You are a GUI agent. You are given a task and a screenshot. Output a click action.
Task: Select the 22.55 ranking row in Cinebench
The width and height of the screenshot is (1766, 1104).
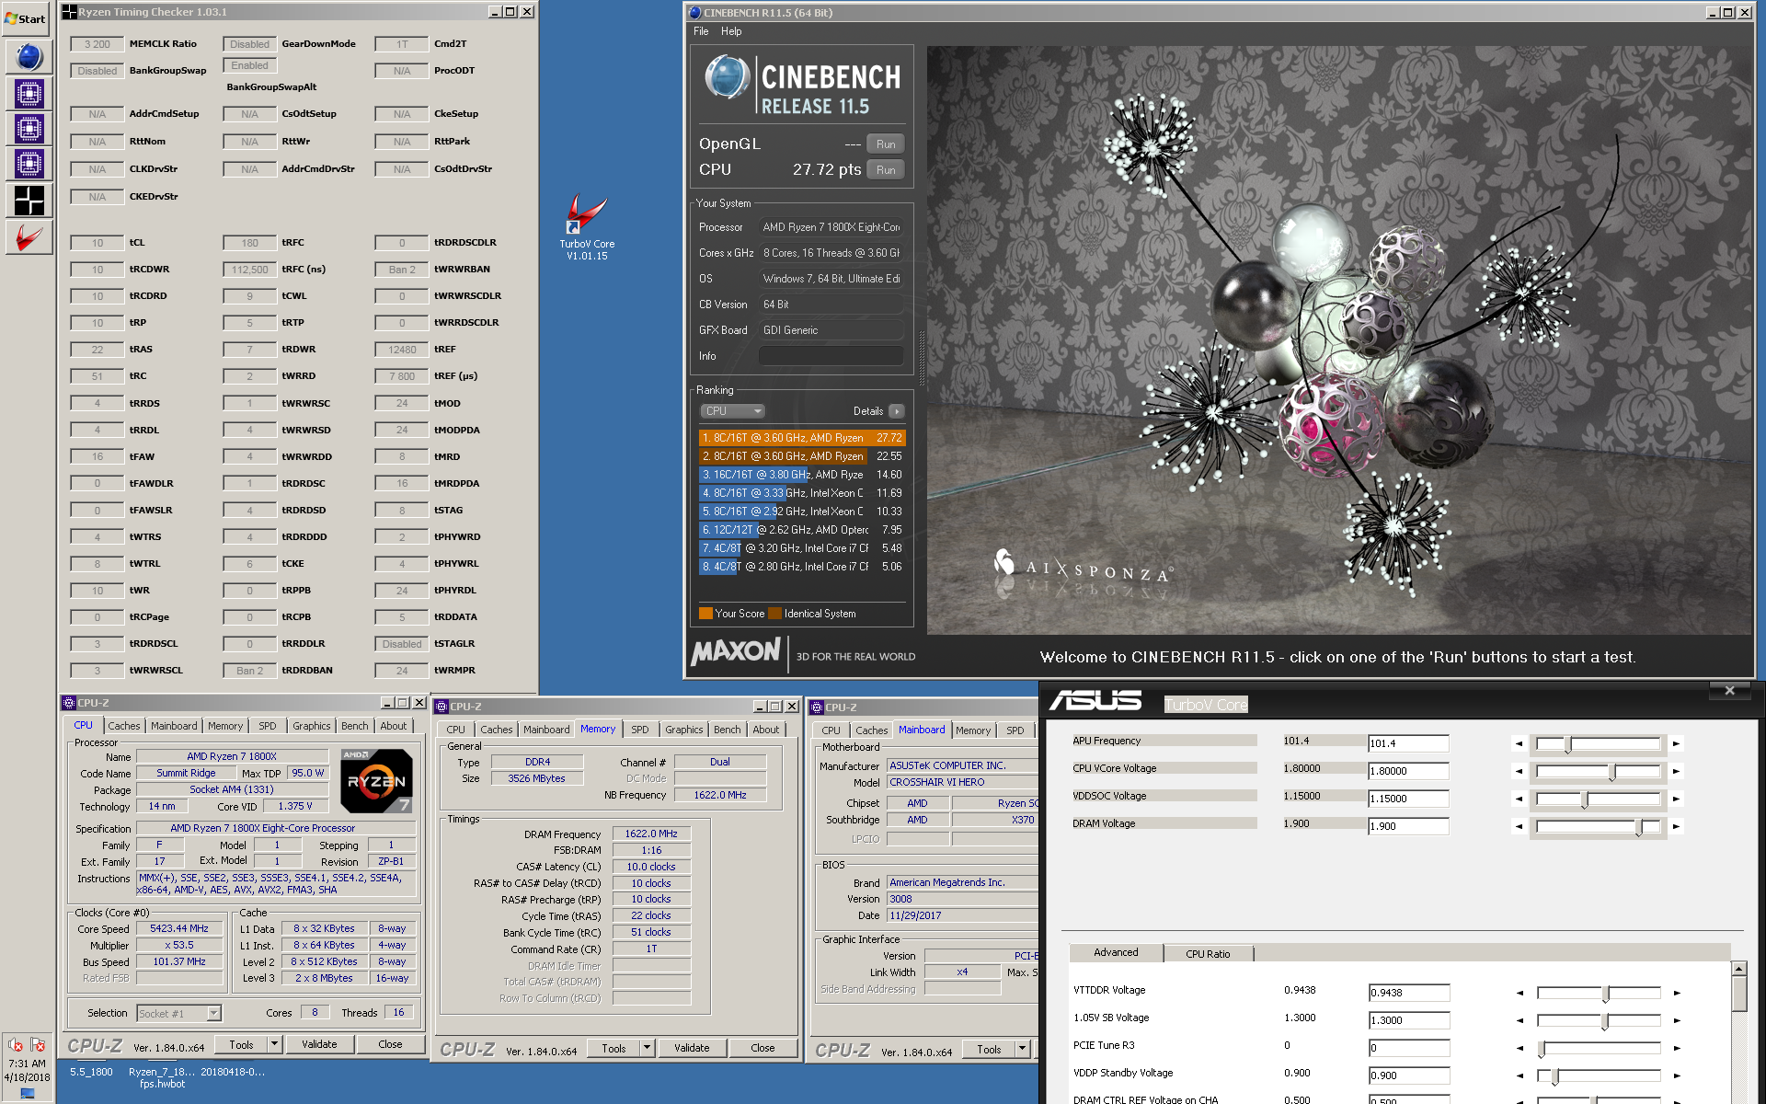pyautogui.click(x=802, y=456)
